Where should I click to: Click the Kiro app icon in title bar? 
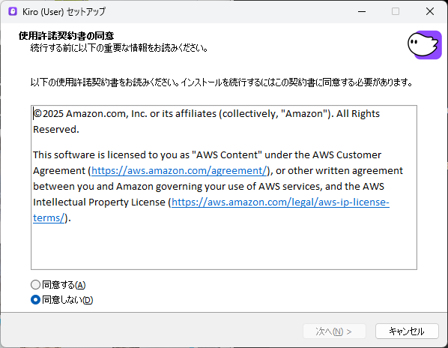pyautogui.click(x=13, y=12)
